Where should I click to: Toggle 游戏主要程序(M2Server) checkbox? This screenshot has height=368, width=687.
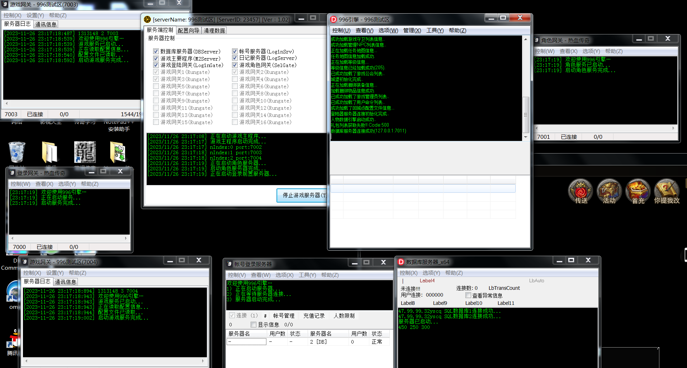[156, 58]
